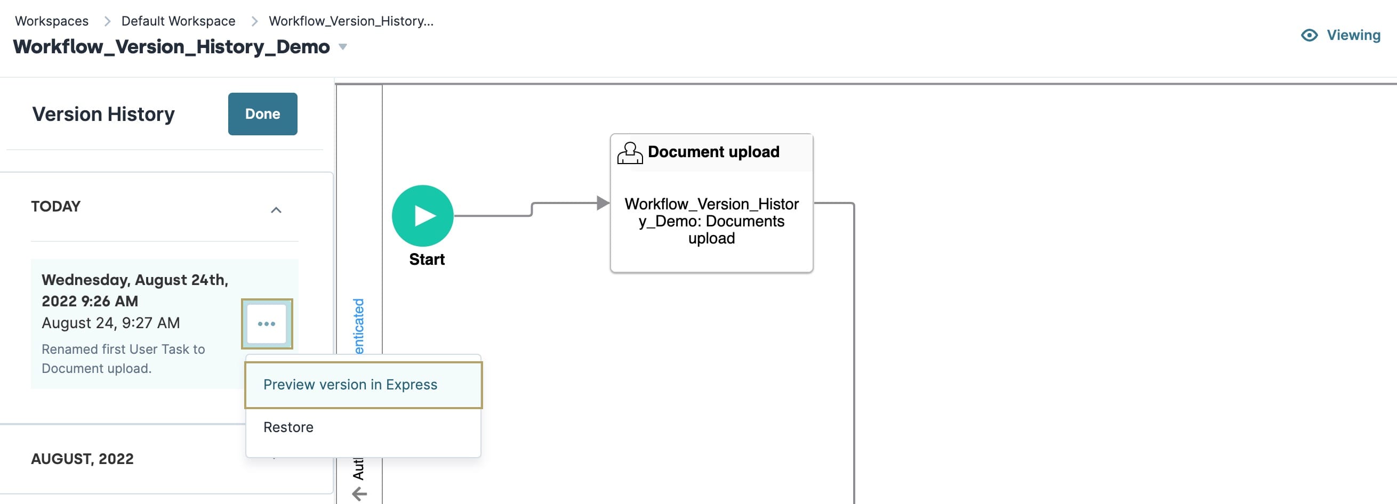Open Default Workspace breadcrumb

pos(179,21)
